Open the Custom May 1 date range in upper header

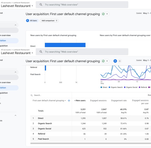(143, 13)
